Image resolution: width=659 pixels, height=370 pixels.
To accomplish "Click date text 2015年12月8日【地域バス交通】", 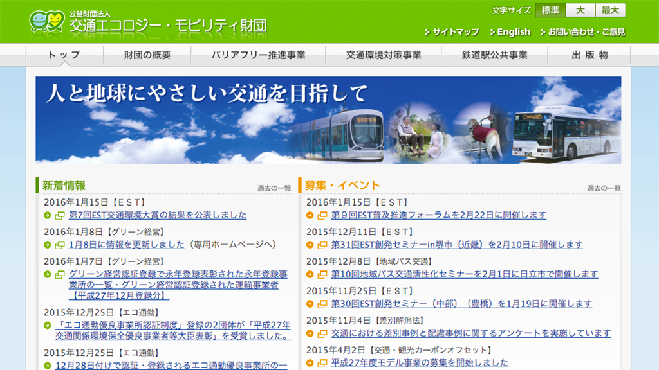I will pyautogui.click(x=370, y=262).
